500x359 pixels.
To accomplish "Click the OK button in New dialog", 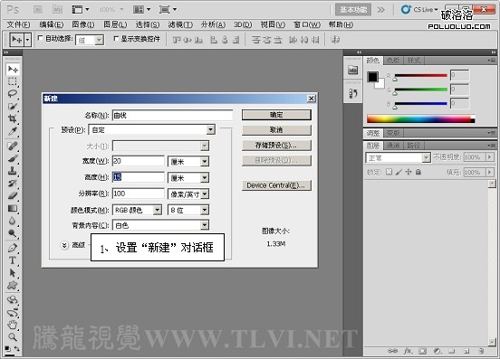I will 276,115.
